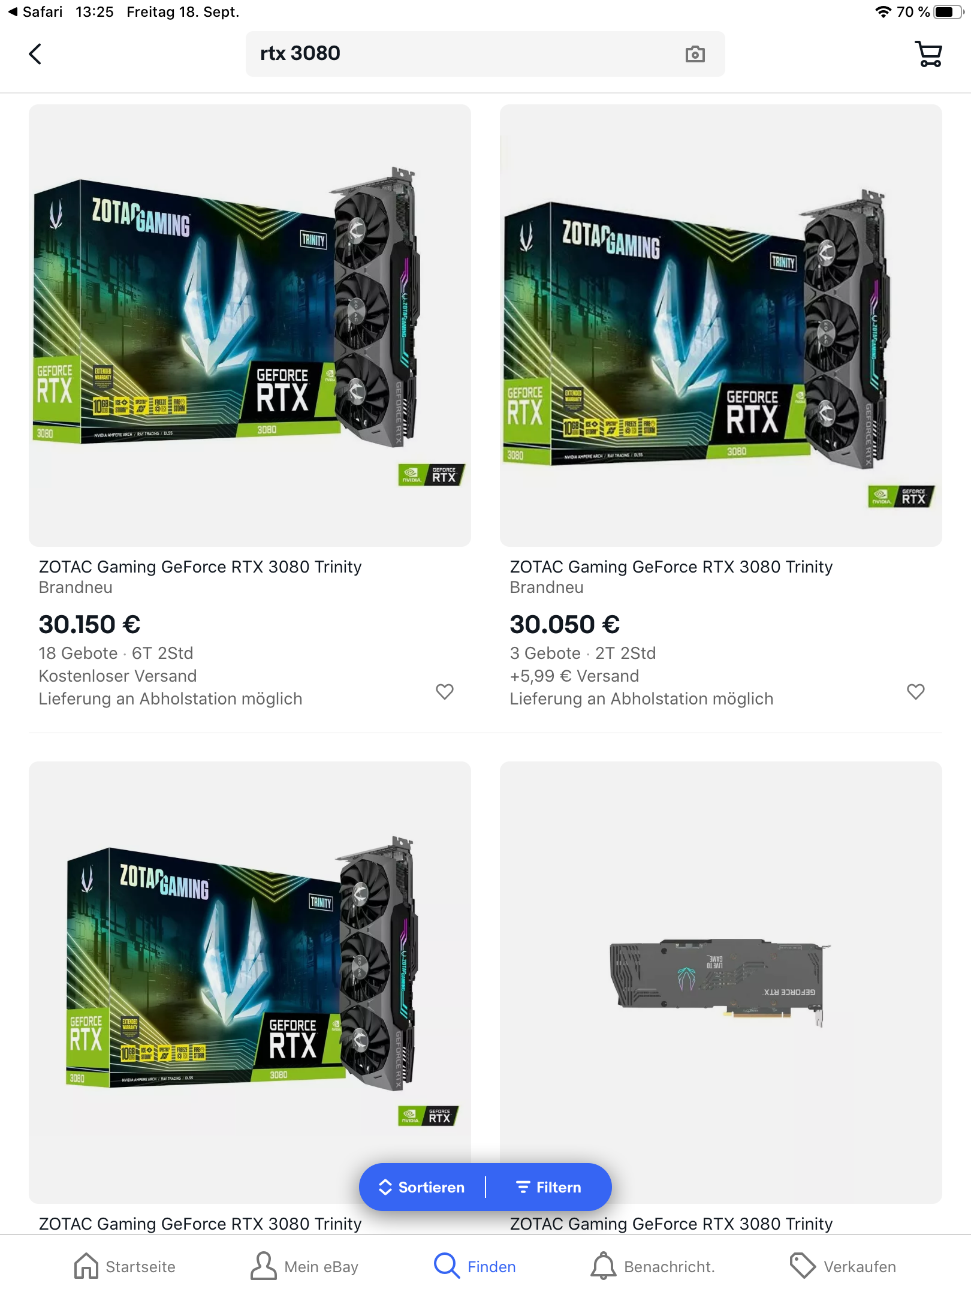
Task: Open the shopping cart icon
Action: pos(928,54)
